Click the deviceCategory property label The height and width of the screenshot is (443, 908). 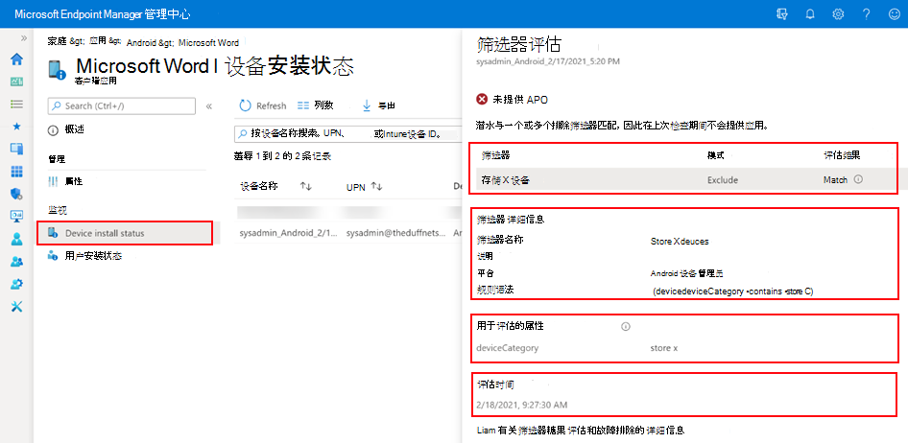tap(508, 348)
